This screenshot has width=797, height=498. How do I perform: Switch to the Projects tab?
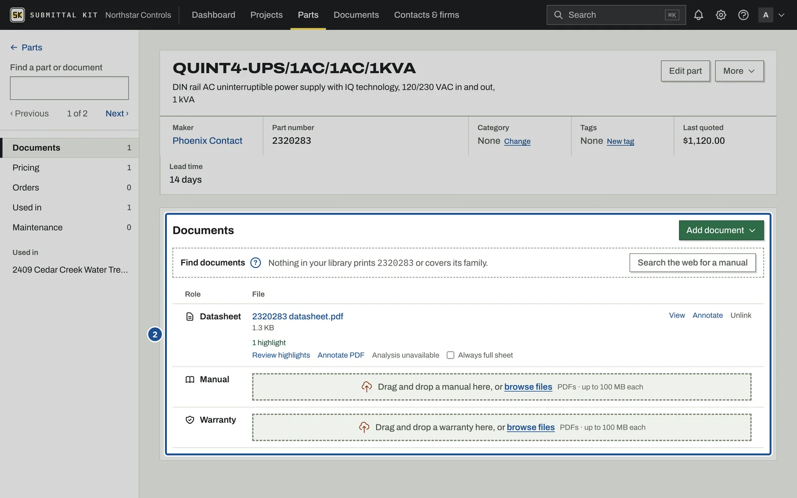point(266,15)
